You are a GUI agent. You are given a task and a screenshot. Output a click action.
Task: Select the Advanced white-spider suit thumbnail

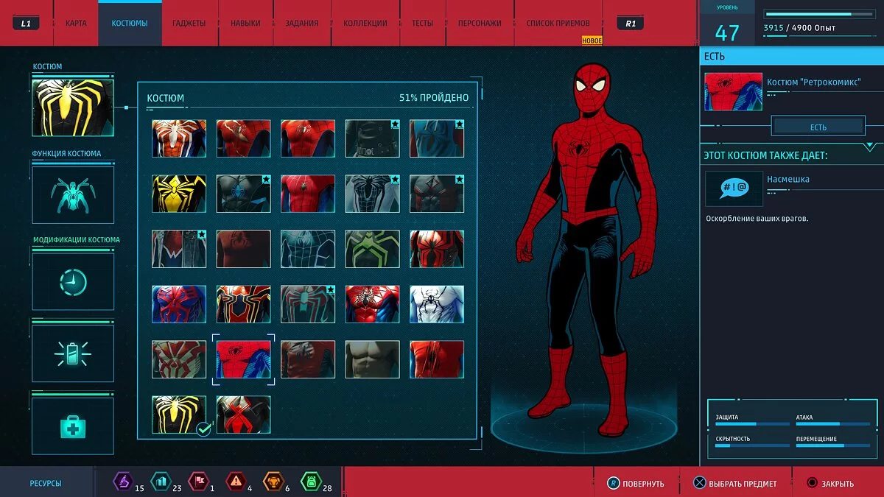point(179,138)
